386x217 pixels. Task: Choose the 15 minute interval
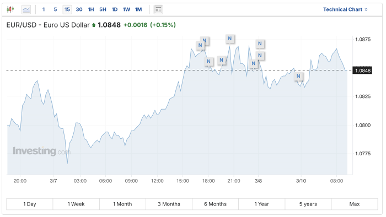(67, 9)
